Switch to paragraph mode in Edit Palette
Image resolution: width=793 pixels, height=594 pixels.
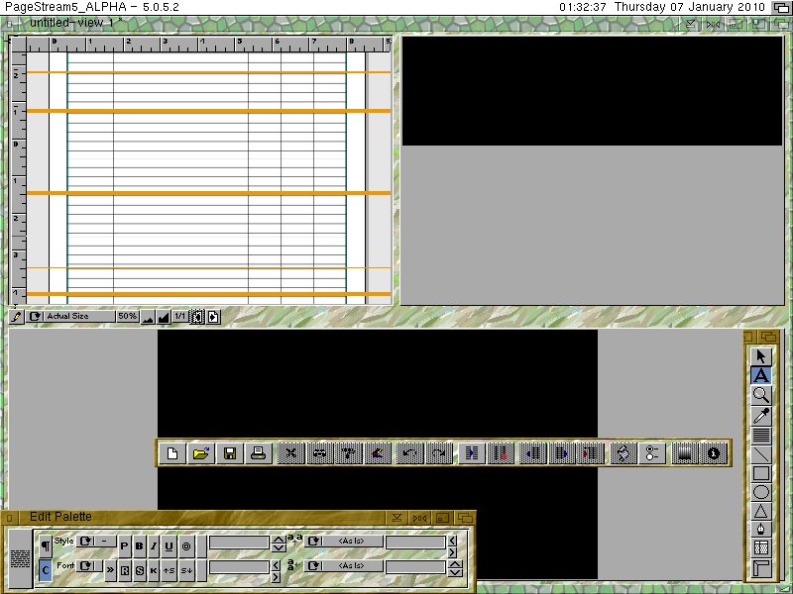pos(45,545)
